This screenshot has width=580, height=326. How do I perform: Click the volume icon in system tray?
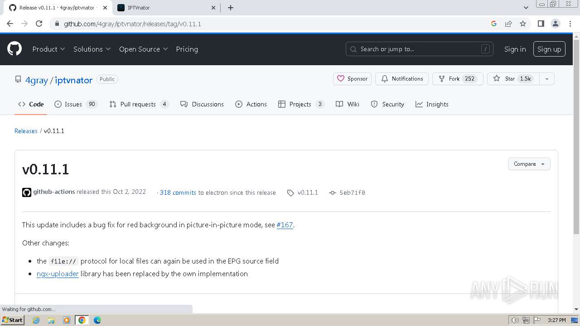pyautogui.click(x=515, y=320)
